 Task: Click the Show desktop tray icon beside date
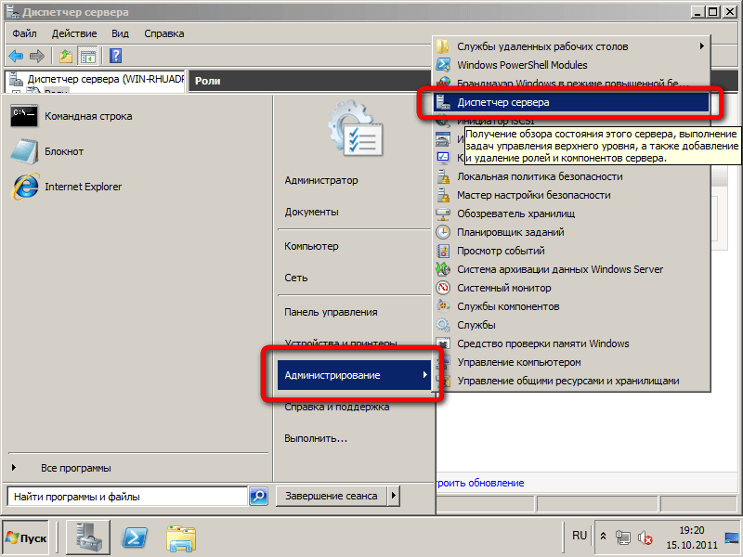point(732,538)
